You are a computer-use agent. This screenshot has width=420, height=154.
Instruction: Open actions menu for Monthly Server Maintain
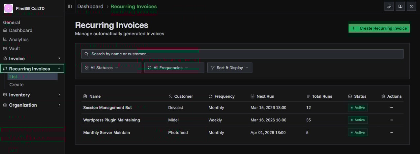391,133
